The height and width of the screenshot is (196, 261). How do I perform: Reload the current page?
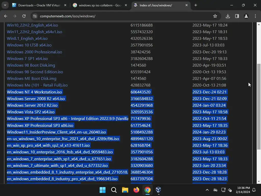pos(24,16)
